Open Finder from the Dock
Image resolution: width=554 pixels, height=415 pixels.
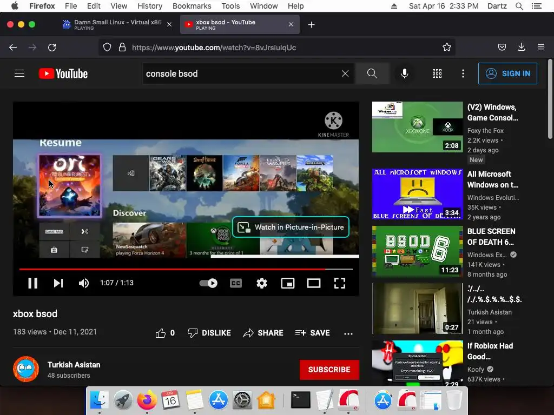pyautogui.click(x=100, y=400)
